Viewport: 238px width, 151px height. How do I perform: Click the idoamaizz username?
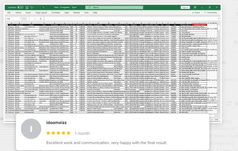pos(56,123)
